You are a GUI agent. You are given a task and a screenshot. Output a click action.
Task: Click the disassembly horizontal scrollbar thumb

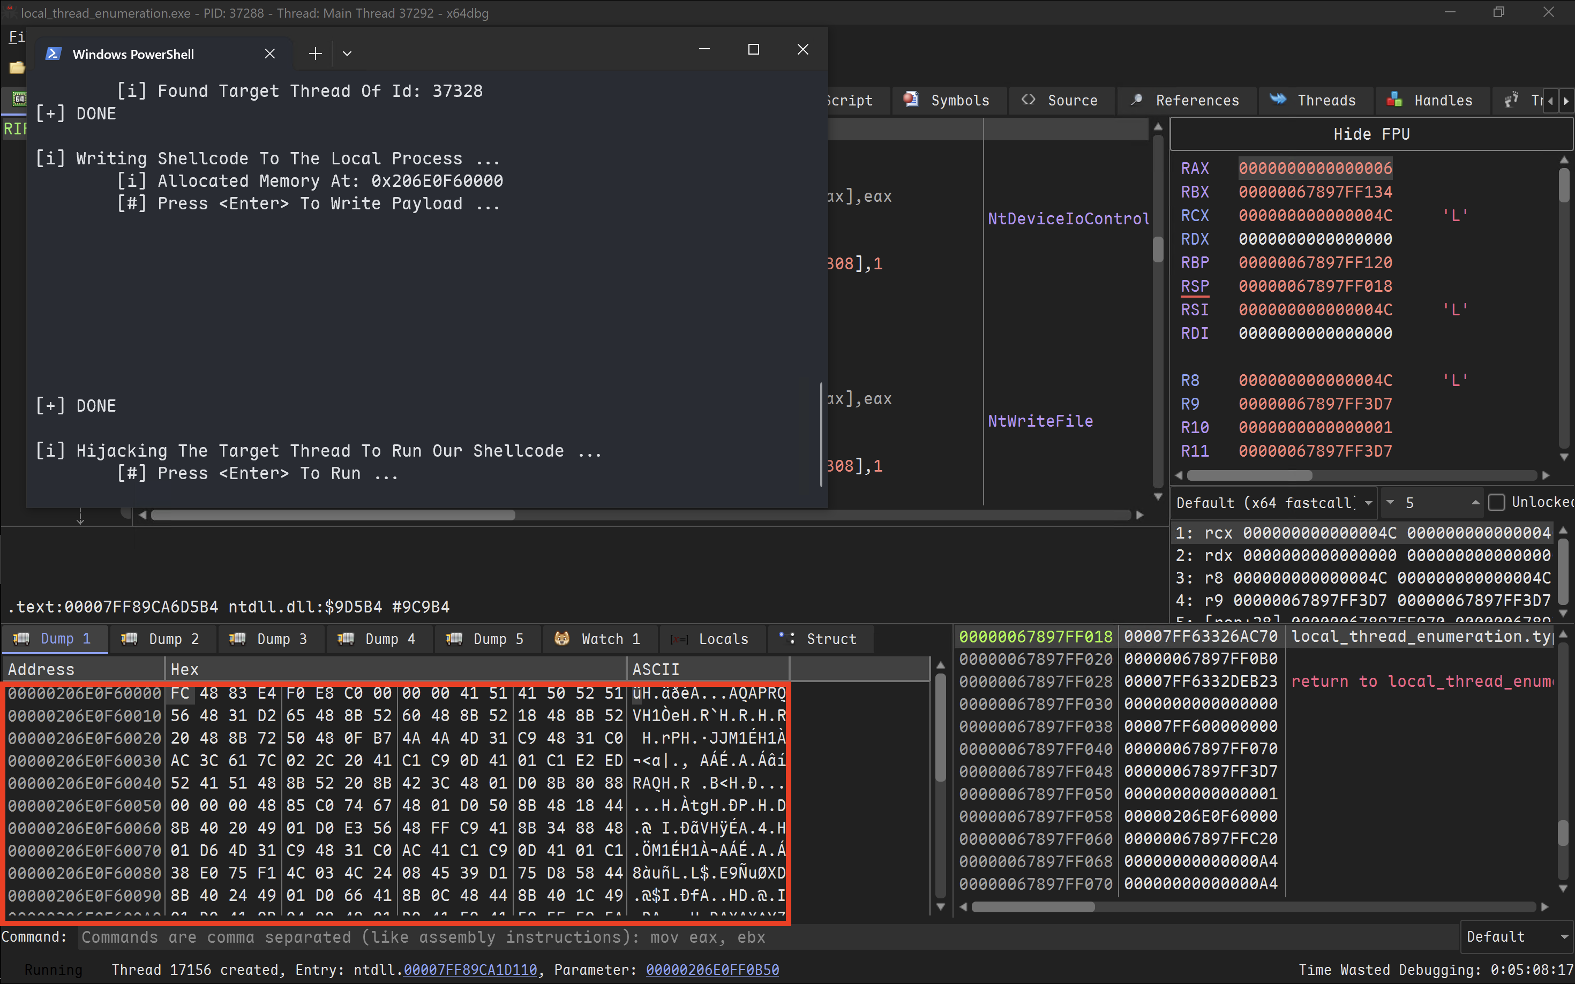[333, 516]
